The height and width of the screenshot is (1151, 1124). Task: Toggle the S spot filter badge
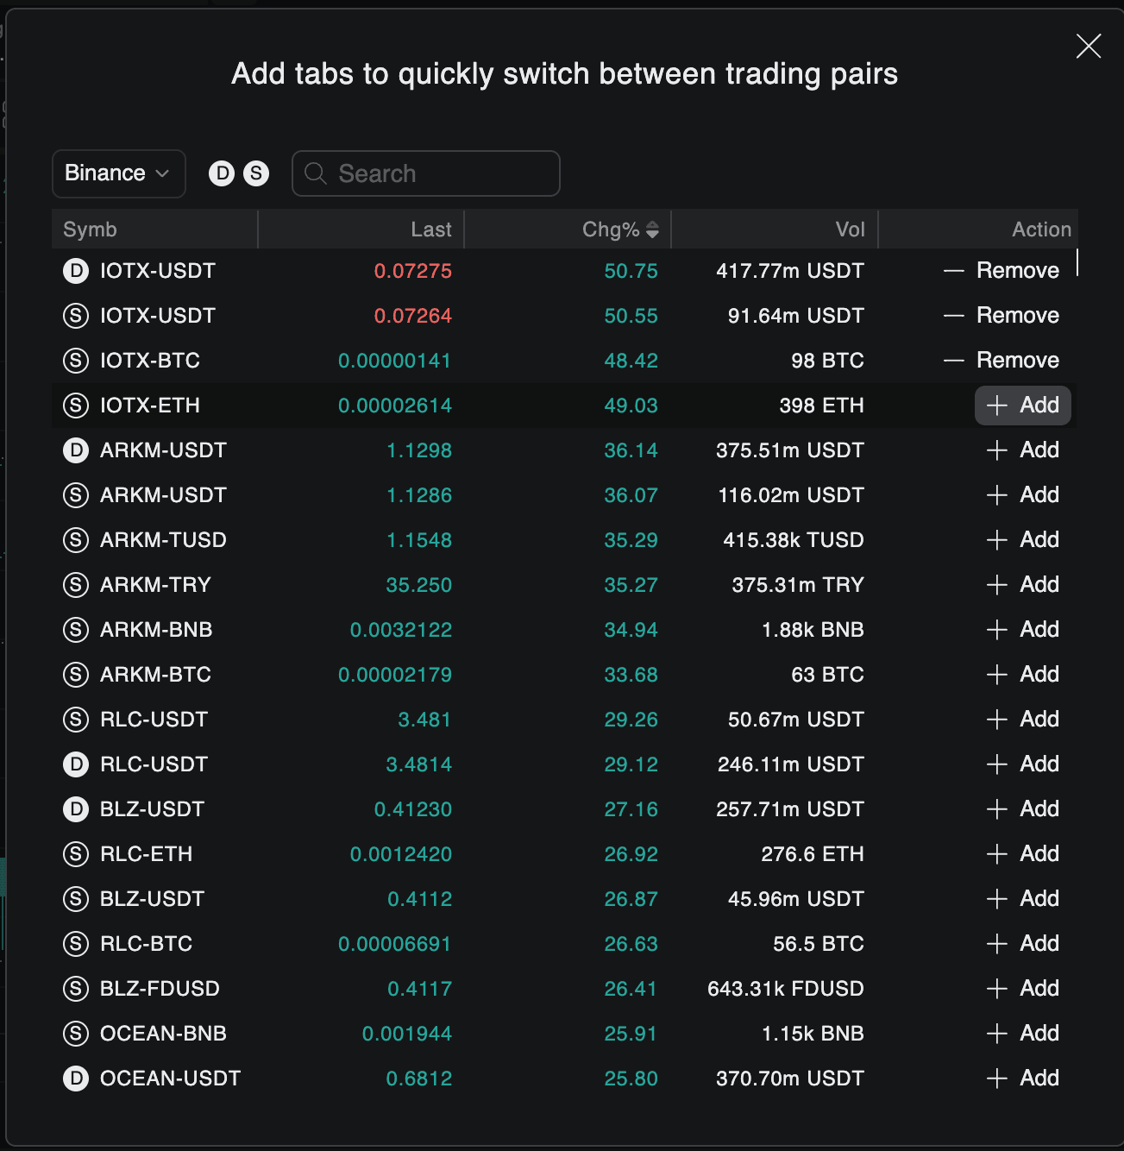tap(255, 173)
